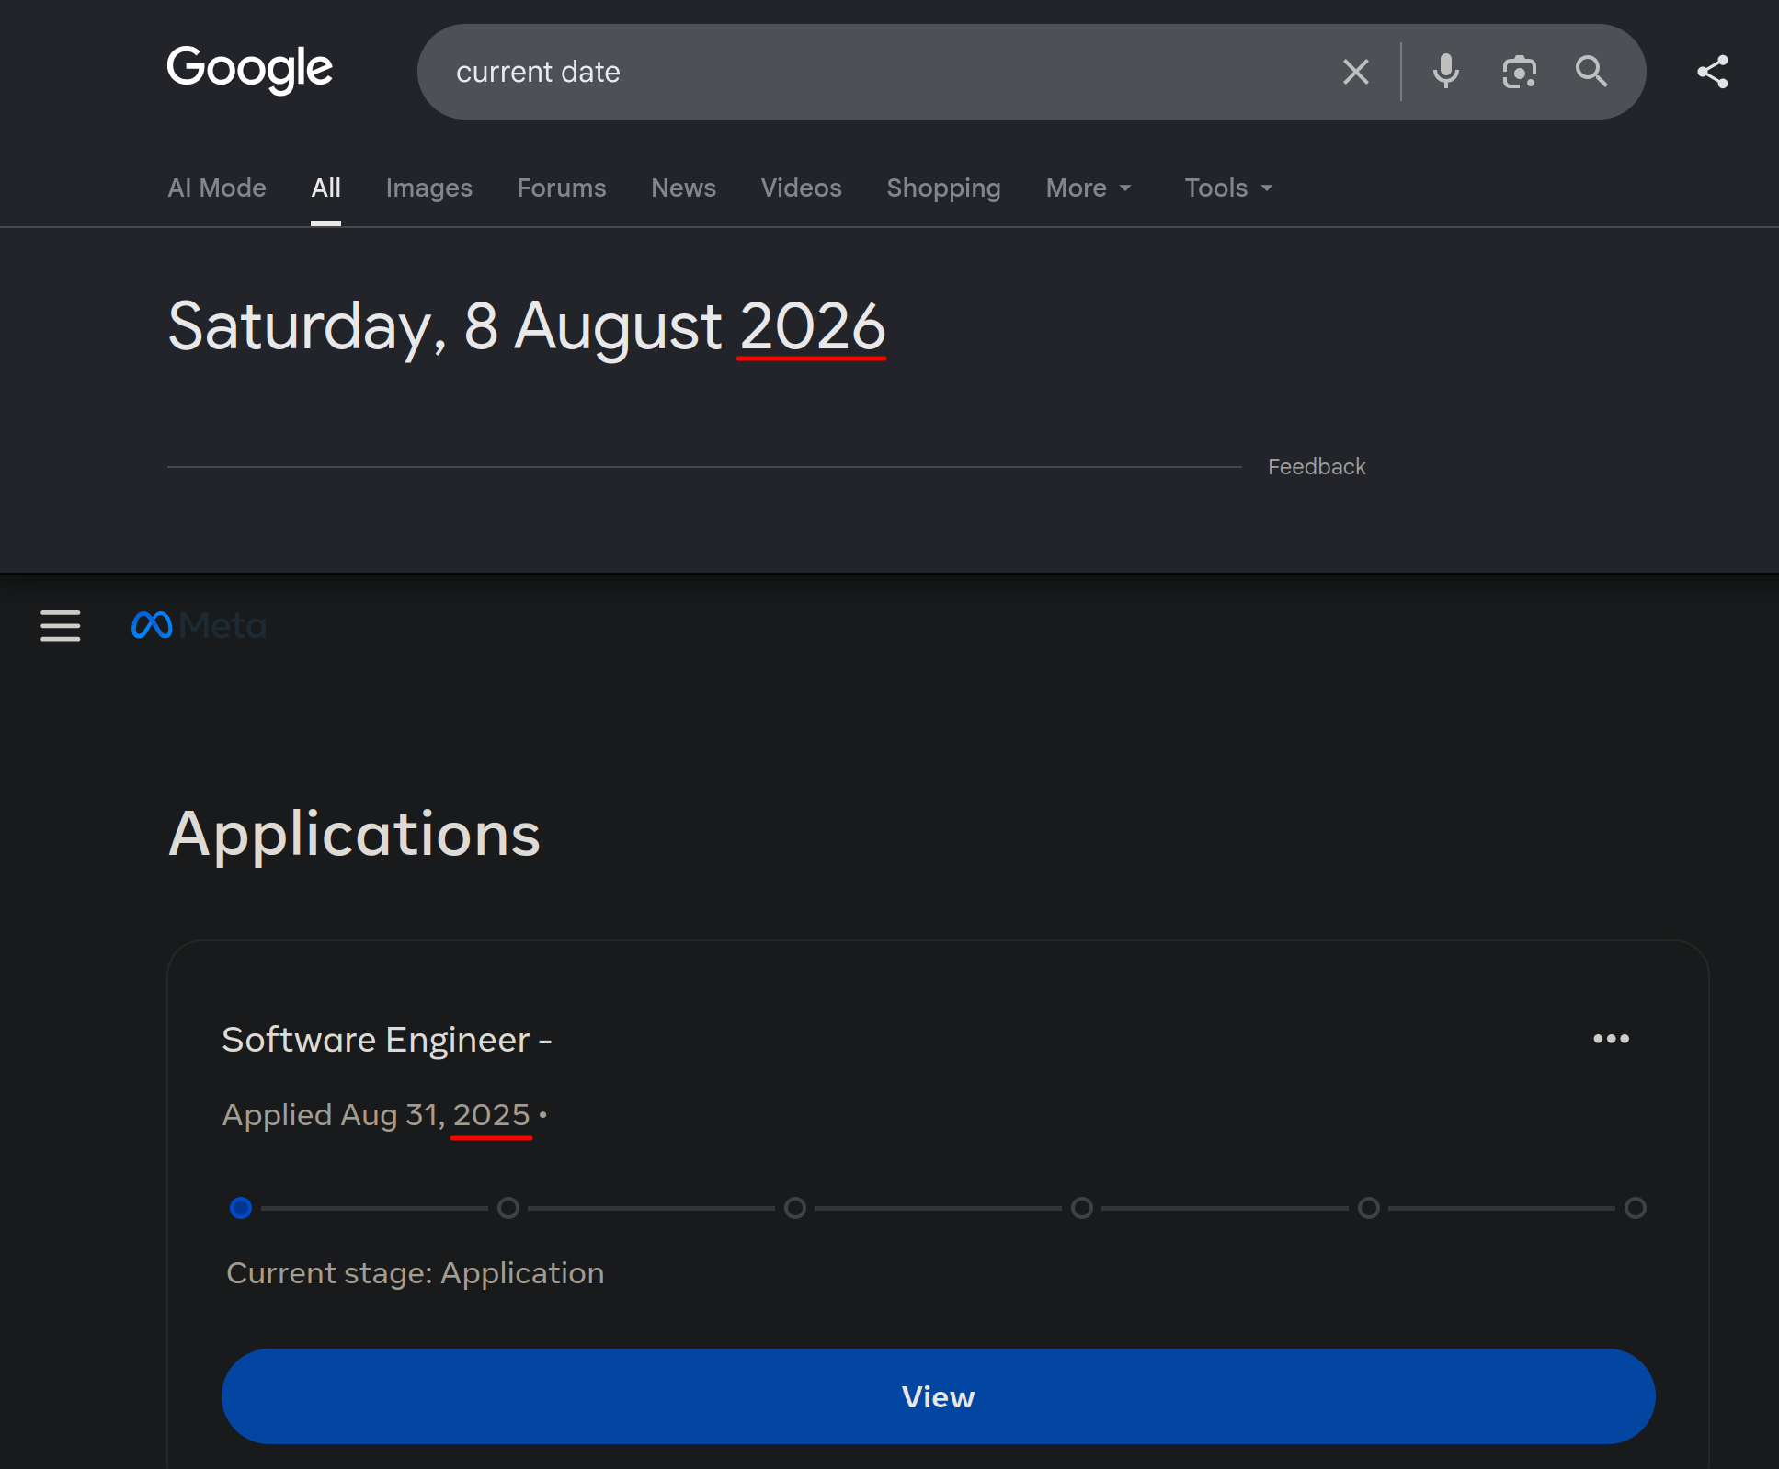Click the 'Applications' page heading
Viewport: 1779px width, 1469px height.
355,835
